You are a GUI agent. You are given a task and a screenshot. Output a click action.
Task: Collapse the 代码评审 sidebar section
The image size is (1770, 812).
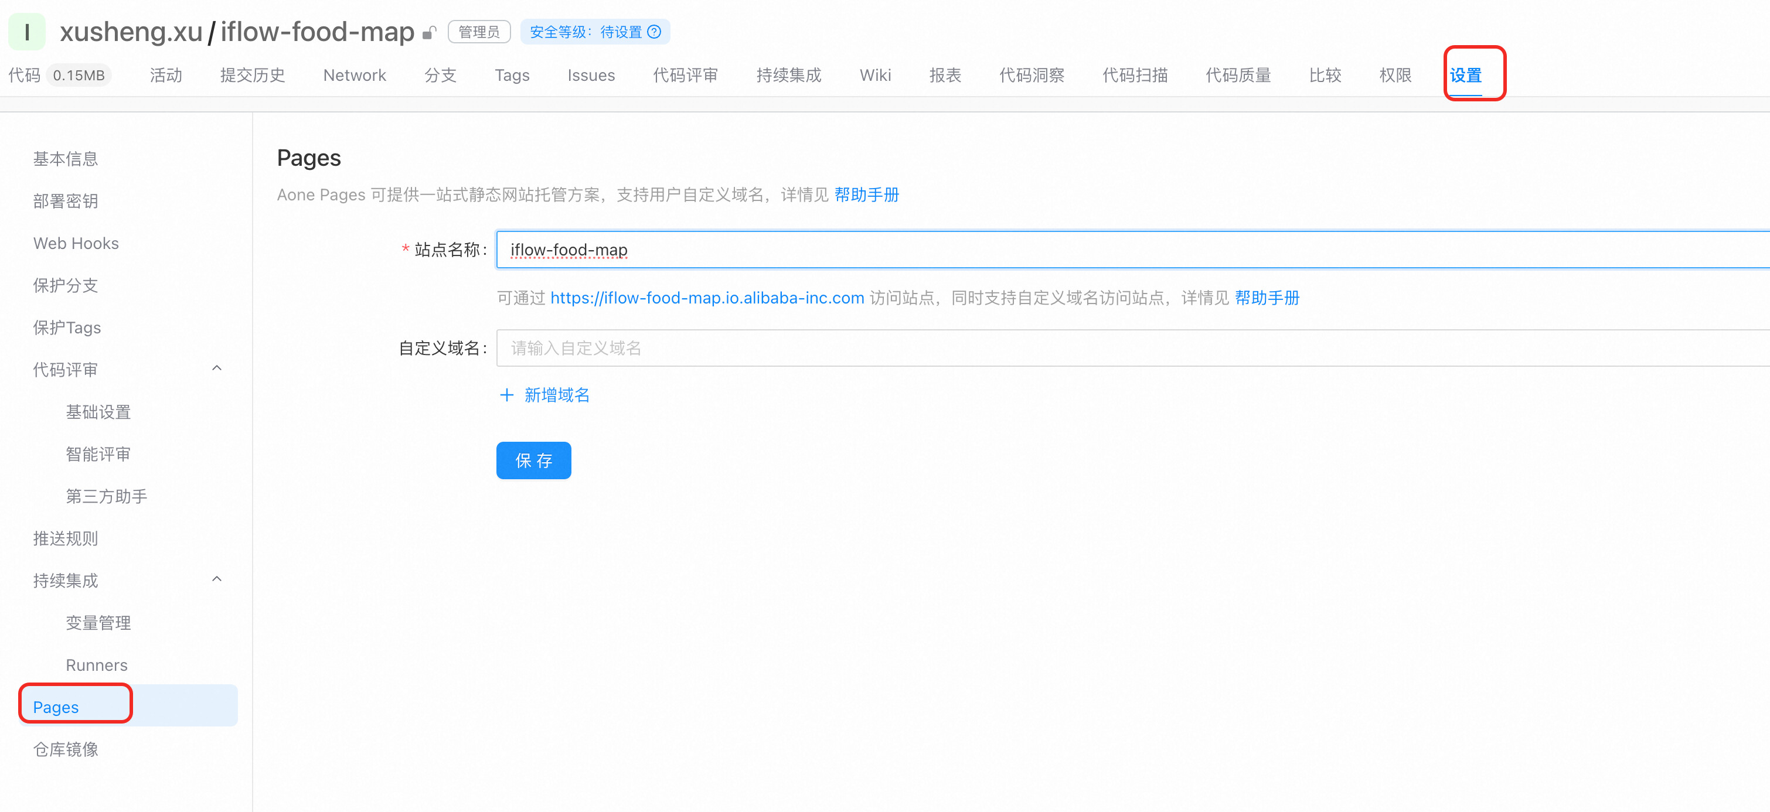click(x=216, y=369)
